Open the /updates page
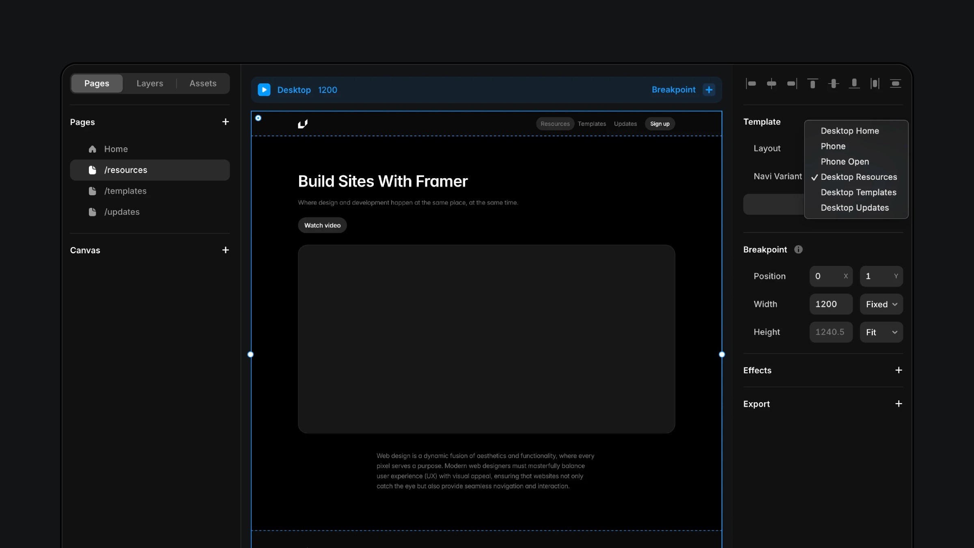The width and height of the screenshot is (974, 548). pyautogui.click(x=150, y=212)
